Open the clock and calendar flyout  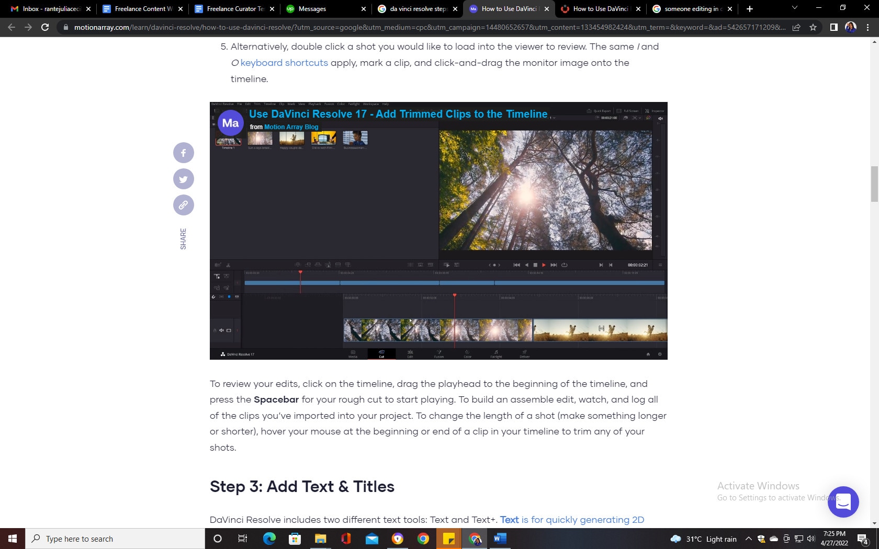coord(834,539)
